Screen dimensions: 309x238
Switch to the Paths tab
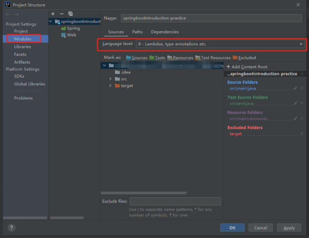pyautogui.click(x=137, y=32)
